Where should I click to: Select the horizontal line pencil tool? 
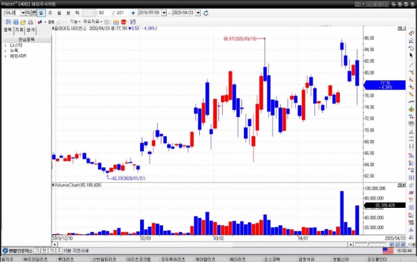coord(411,72)
